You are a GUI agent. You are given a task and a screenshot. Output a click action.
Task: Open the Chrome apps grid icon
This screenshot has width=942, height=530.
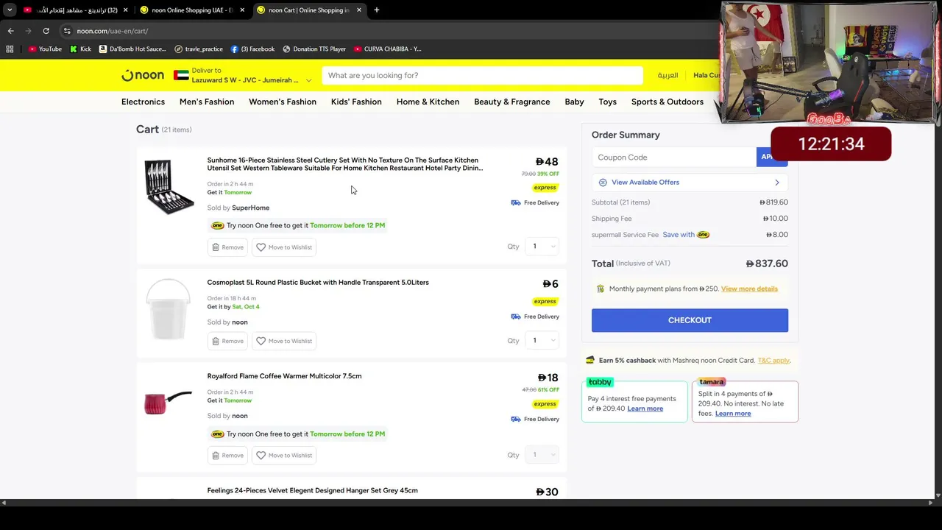click(10, 49)
